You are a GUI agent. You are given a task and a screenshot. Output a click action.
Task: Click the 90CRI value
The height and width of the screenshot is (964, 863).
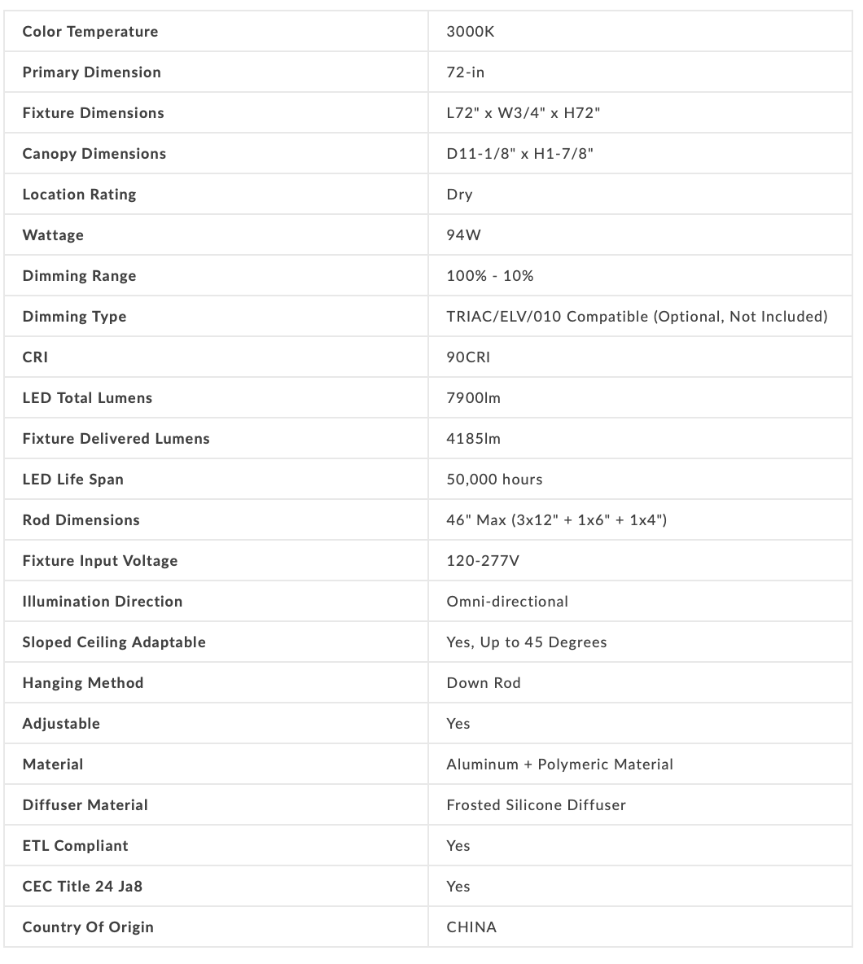click(468, 357)
